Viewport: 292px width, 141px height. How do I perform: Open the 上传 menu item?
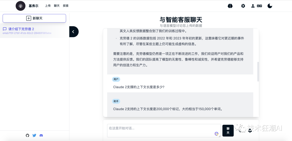tap(48, 6)
